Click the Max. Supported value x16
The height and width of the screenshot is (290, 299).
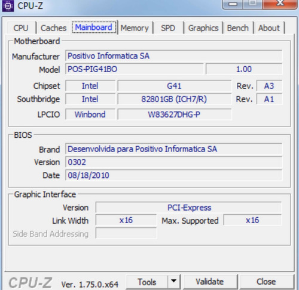252,220
